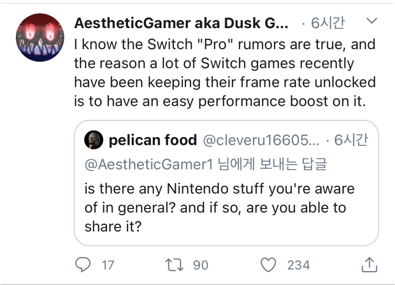The image size is (395, 285).
Task: Open pelican food's display name
Action: [152, 140]
